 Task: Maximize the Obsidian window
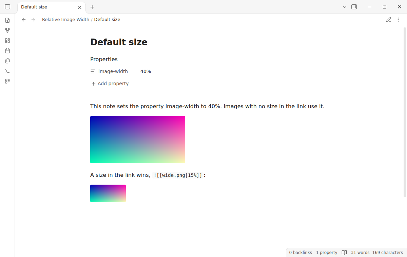pyautogui.click(x=384, y=7)
